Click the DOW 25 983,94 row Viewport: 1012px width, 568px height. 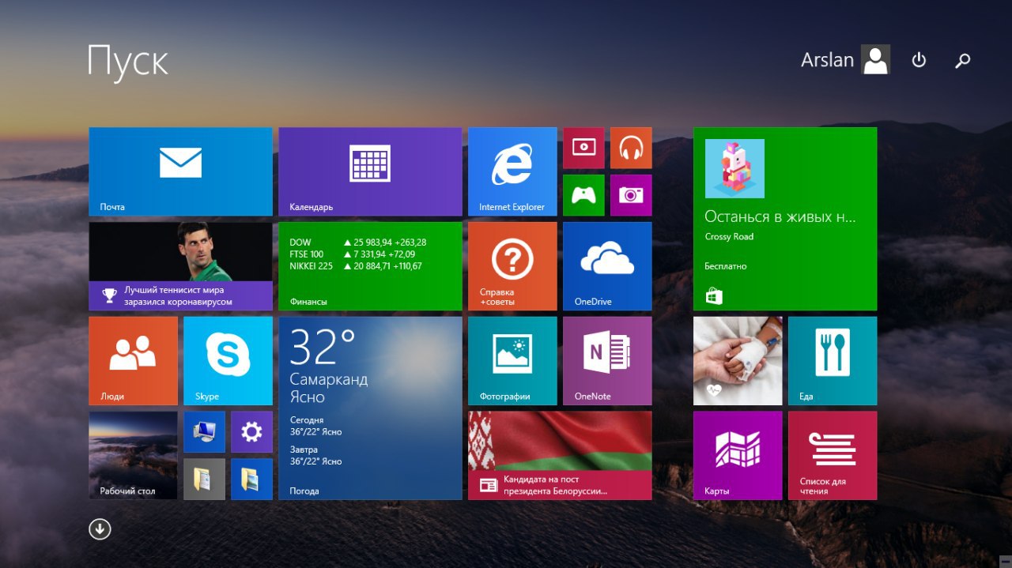pos(358,243)
